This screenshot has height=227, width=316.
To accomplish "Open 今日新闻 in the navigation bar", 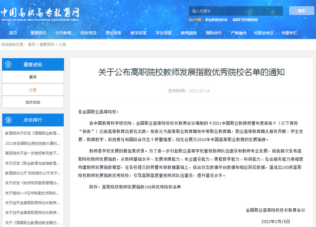I will tap(63, 33).
